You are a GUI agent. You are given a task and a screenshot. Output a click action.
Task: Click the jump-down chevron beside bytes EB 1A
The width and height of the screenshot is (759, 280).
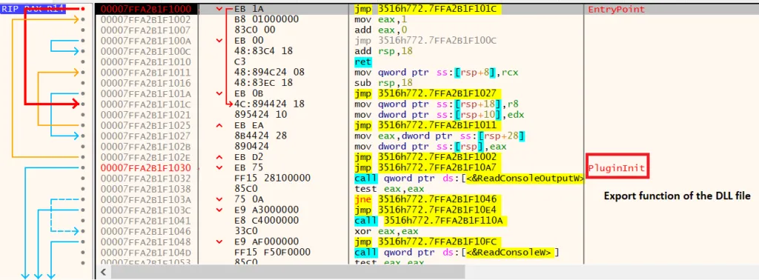[x=219, y=9]
